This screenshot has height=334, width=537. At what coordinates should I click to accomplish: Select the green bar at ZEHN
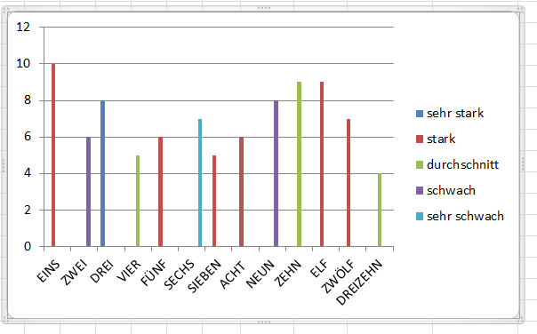299,164
